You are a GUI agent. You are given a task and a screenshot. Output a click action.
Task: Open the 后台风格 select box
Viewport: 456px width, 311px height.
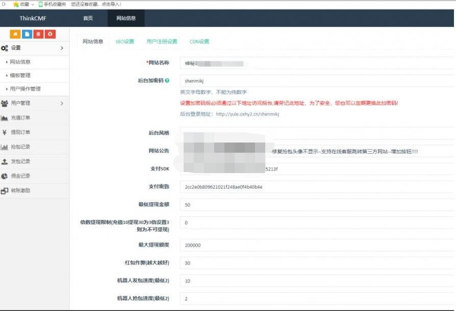pyautogui.click(x=317, y=132)
